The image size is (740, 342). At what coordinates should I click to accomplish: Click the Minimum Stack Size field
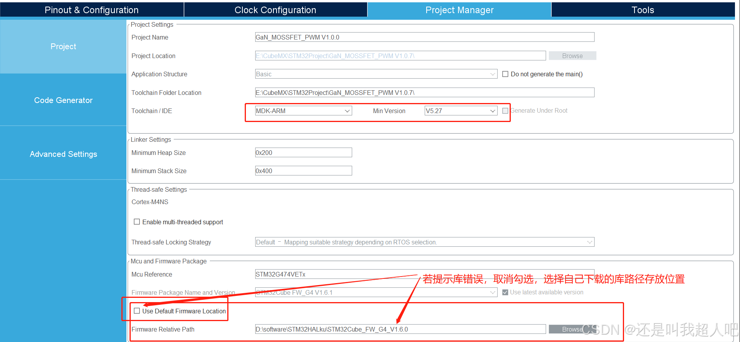click(x=303, y=171)
